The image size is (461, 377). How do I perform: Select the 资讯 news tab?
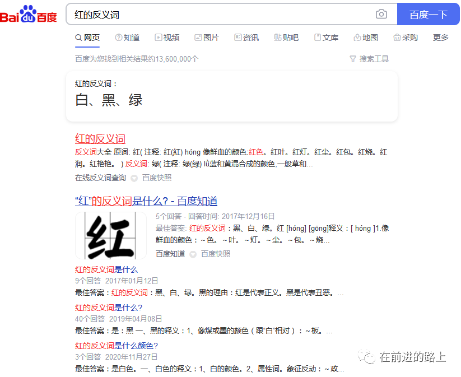[x=246, y=38]
